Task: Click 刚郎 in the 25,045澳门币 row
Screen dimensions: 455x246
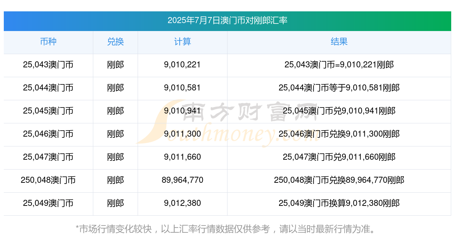Action: click(115, 111)
